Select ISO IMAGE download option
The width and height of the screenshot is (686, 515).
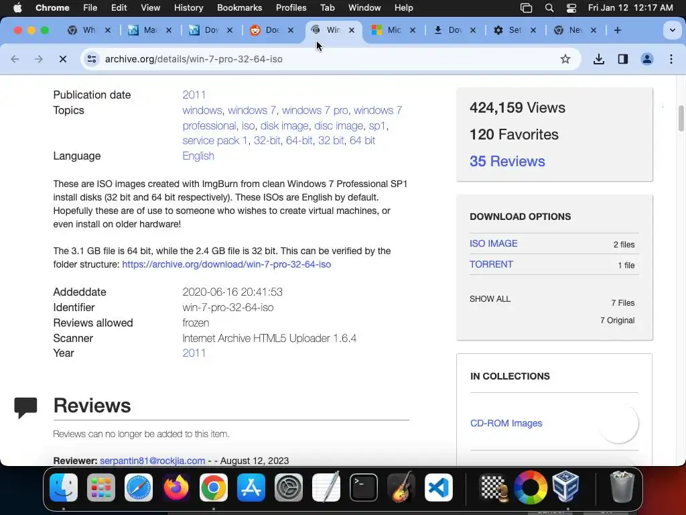tap(494, 243)
